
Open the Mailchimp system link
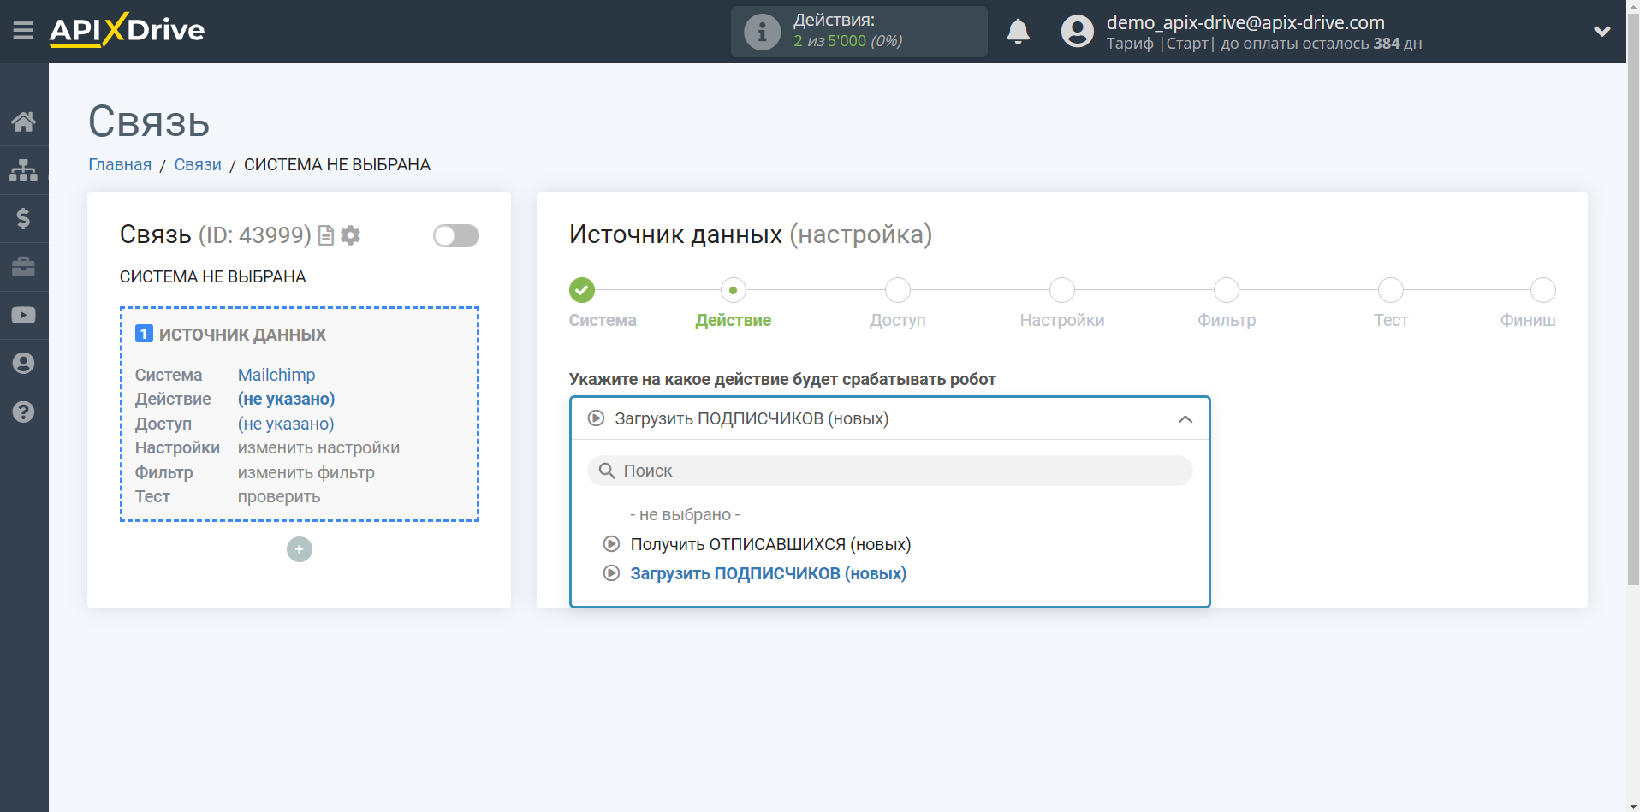(x=276, y=375)
